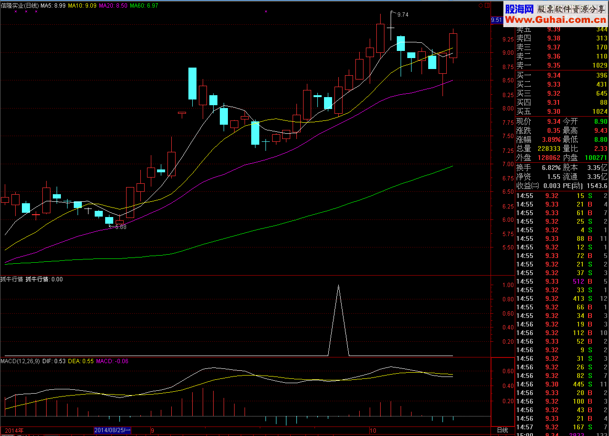Click the 14:56 trade row with 445 S

(562, 384)
